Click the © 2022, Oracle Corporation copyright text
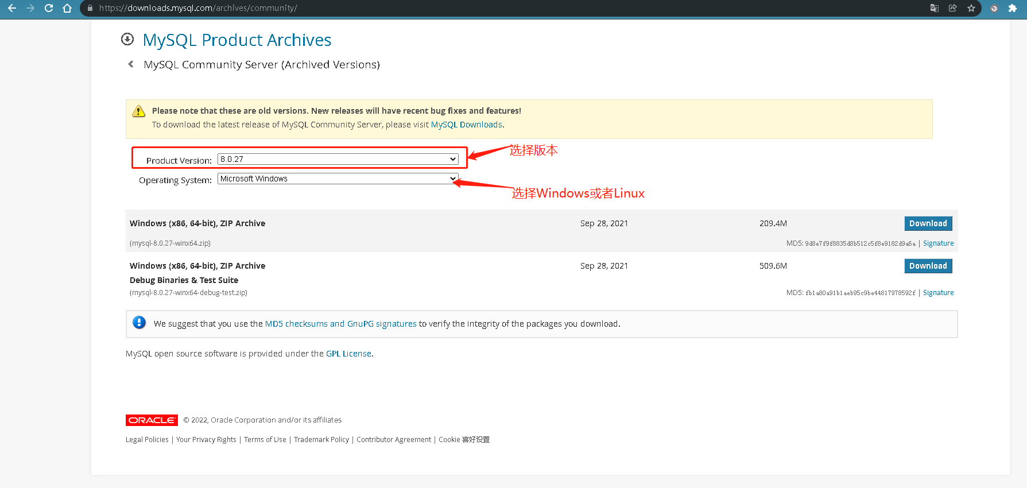 pyautogui.click(x=262, y=420)
